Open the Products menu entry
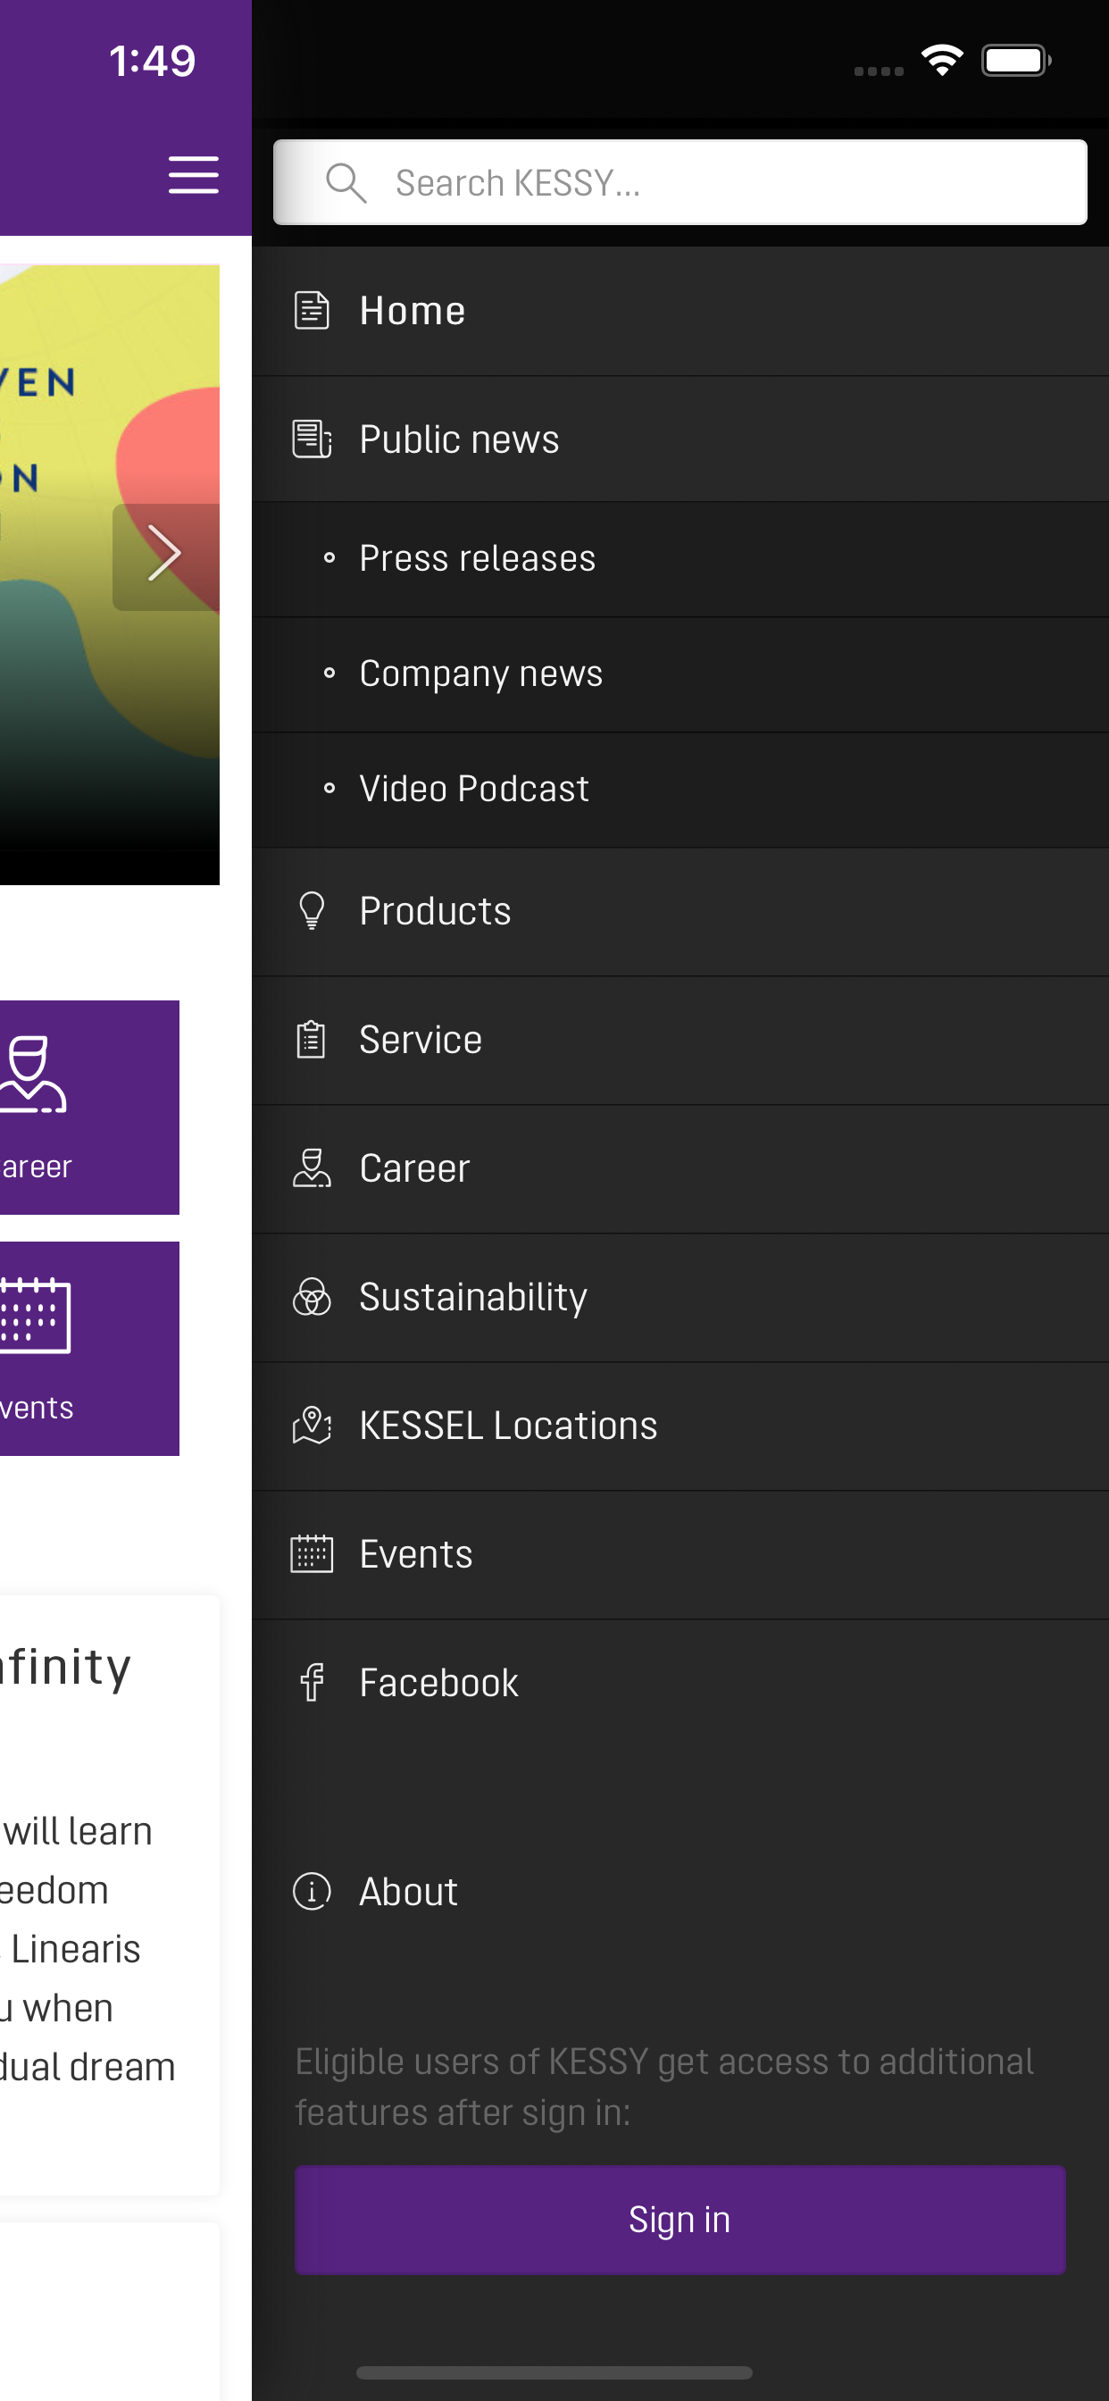This screenshot has height=2401, width=1109. click(680, 912)
